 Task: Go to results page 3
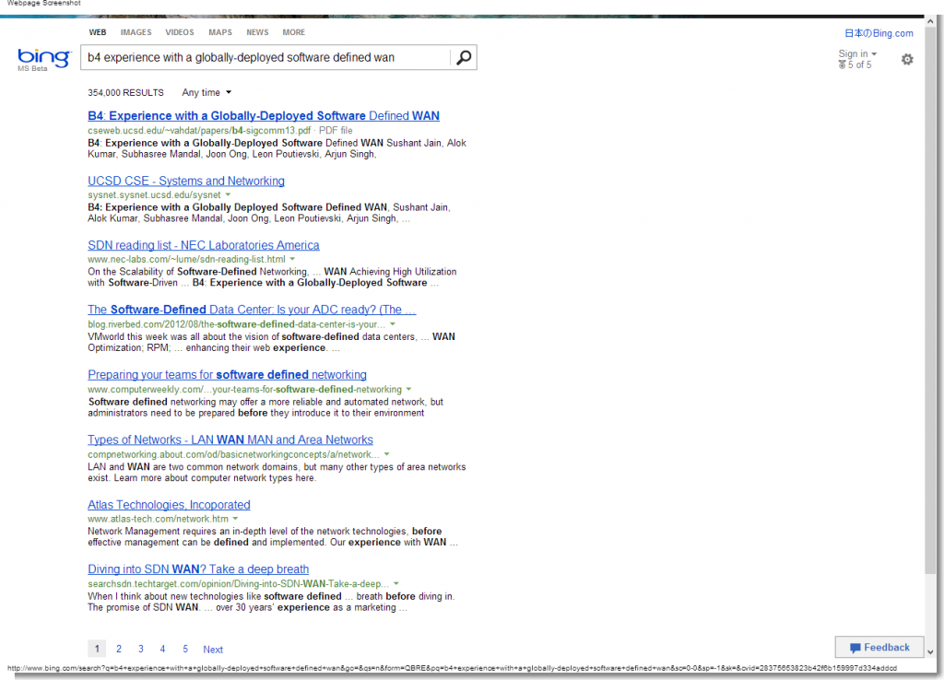(141, 650)
